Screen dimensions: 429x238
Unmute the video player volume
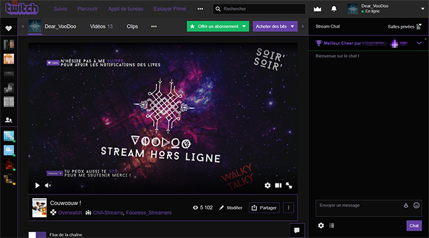click(x=48, y=185)
